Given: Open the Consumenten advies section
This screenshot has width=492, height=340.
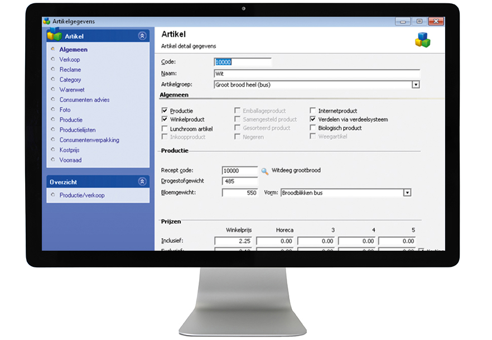Looking at the screenshot, I should (x=84, y=100).
